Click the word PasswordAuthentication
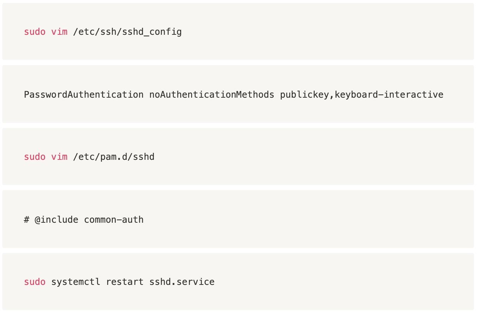Viewport: 477px width, 313px height. (x=84, y=95)
